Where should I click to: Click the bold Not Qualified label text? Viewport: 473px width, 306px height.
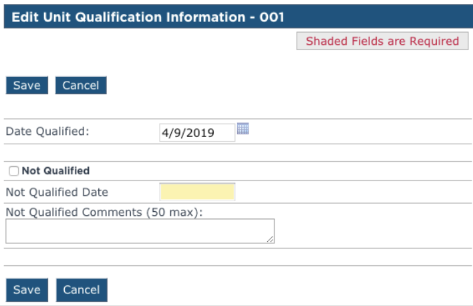56,171
